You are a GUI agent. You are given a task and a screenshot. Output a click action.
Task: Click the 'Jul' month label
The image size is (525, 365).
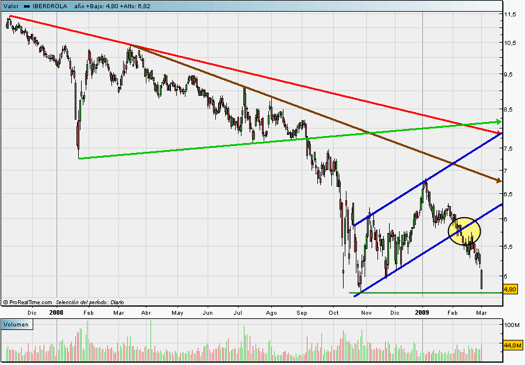[x=238, y=312]
